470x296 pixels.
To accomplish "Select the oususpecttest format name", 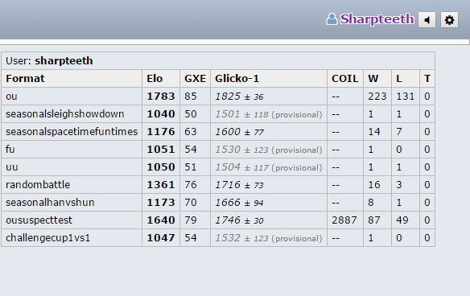I will coord(39,220).
